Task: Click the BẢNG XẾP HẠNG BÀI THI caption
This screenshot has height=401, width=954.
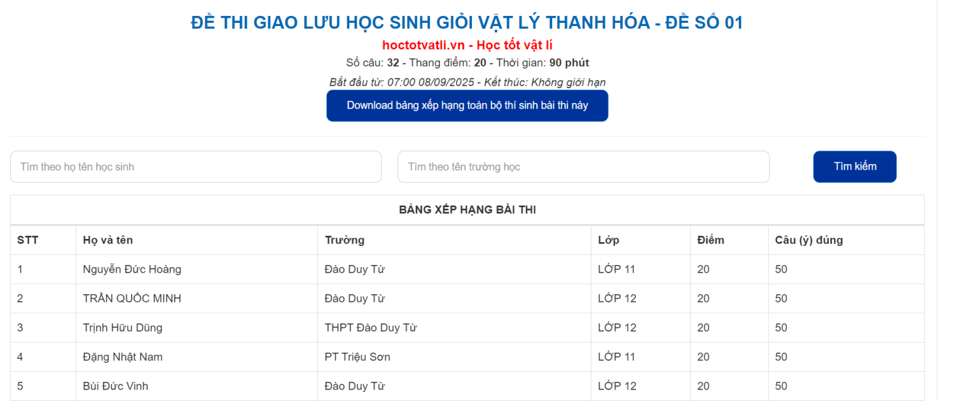Action: point(467,210)
